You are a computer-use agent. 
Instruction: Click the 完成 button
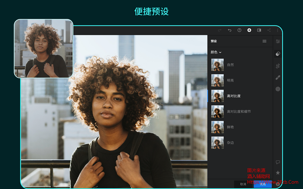point(263,184)
